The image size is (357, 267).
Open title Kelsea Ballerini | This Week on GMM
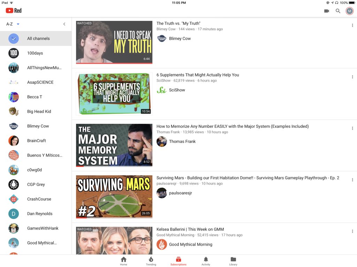(190, 229)
